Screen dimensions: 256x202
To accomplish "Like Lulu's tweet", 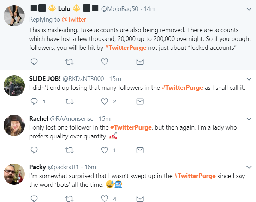I will pyautogui.click(x=105, y=62).
